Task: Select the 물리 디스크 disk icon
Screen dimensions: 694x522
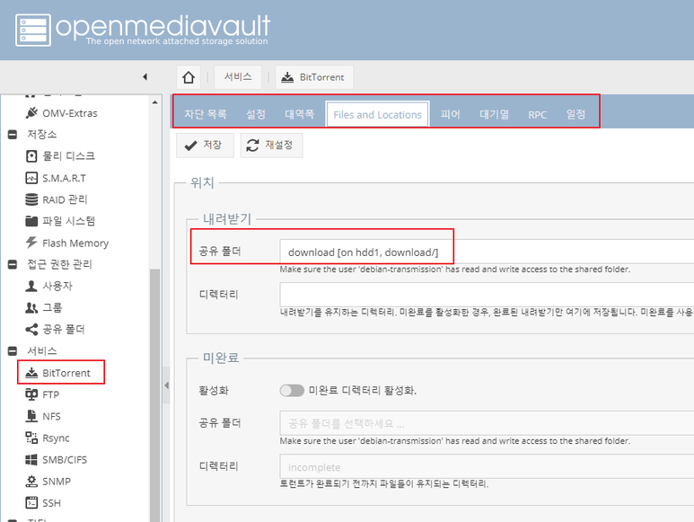Action: click(x=31, y=155)
